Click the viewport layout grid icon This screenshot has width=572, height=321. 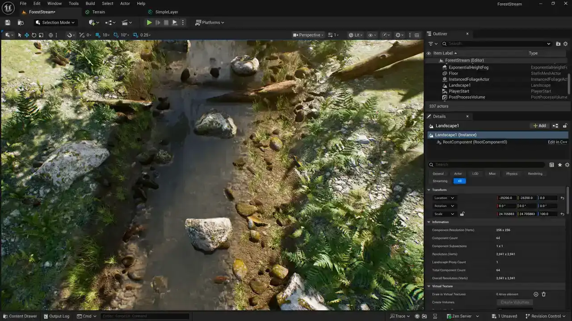pos(417,35)
